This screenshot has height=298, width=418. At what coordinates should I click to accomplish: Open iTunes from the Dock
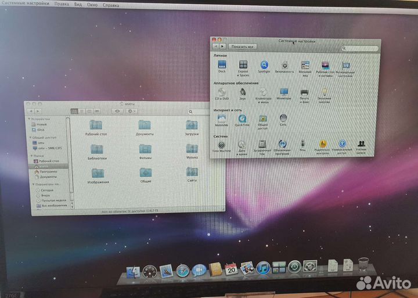tap(263, 268)
